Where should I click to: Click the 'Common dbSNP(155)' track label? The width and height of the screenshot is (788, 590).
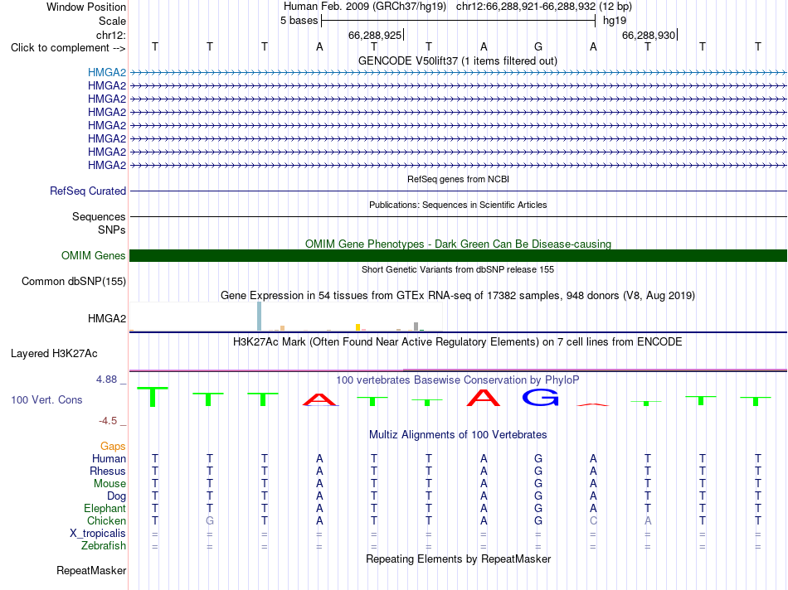tap(73, 281)
